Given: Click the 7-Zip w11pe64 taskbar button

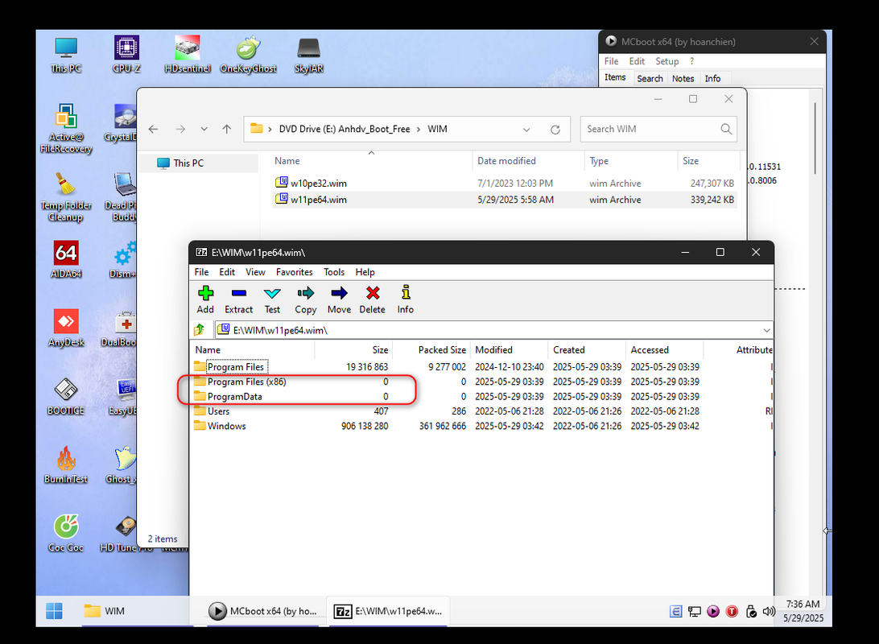Looking at the screenshot, I should [389, 611].
